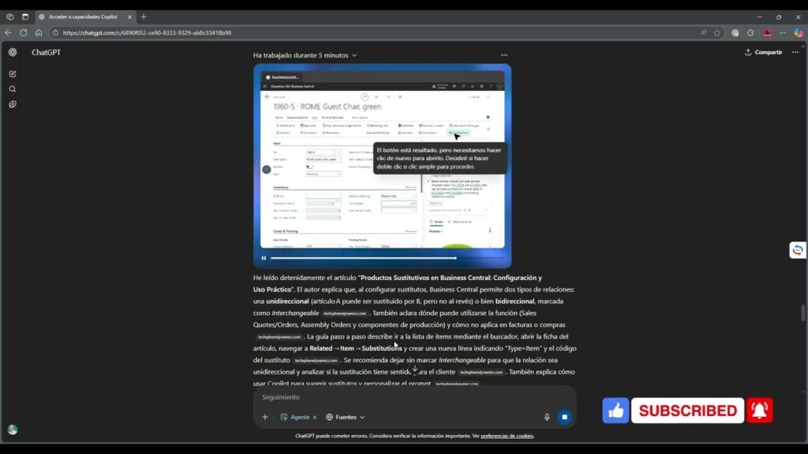The height and width of the screenshot is (454, 808).
Task: Open the ChatGPT sidebar logo
Action: [13, 53]
